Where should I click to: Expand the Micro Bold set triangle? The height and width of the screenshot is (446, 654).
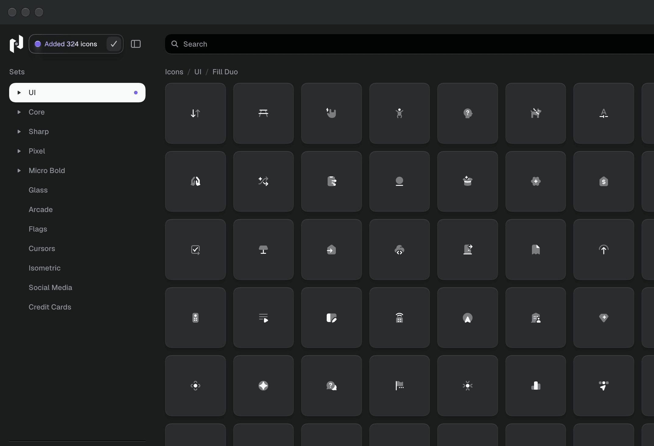[19, 171]
